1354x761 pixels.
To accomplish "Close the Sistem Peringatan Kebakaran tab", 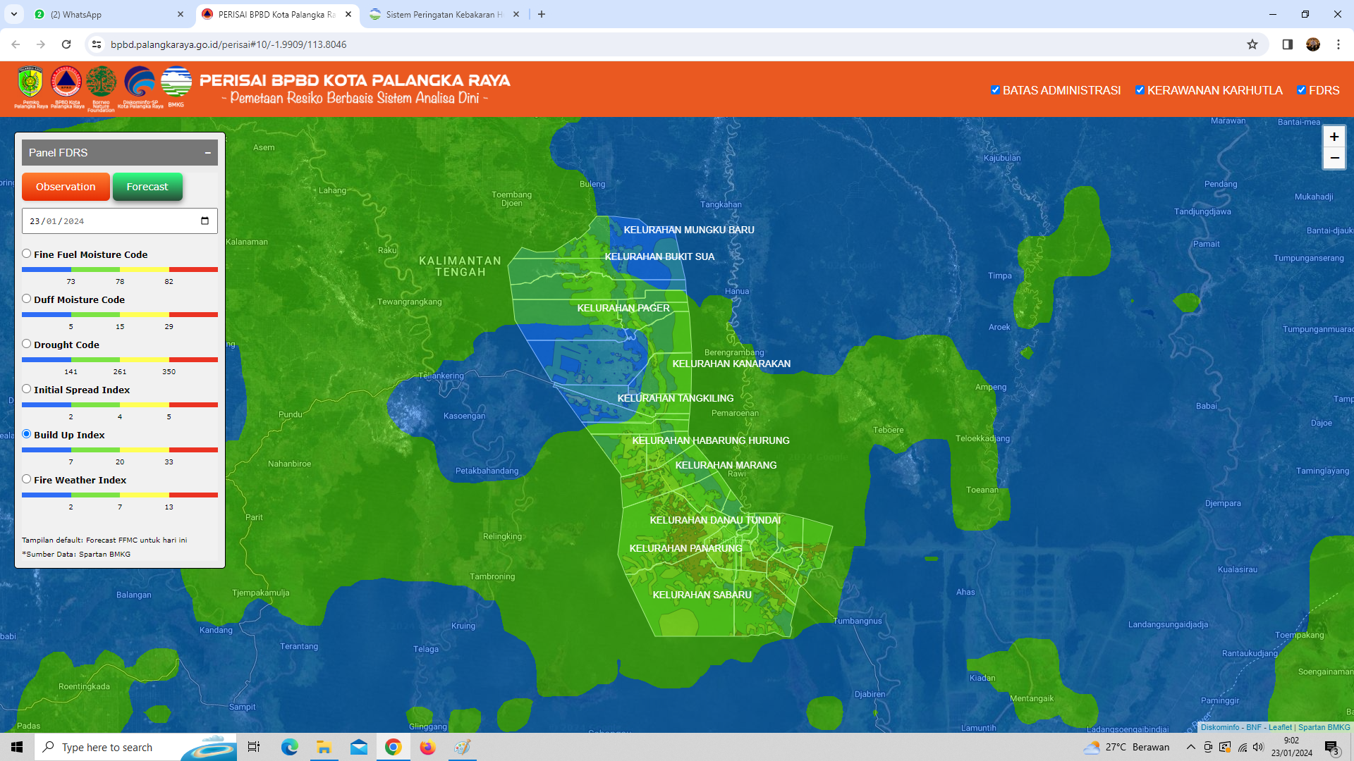I will pos(516,14).
